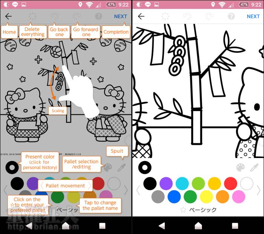
Task: Tap NEXT on the right screen
Action: click(x=253, y=17)
